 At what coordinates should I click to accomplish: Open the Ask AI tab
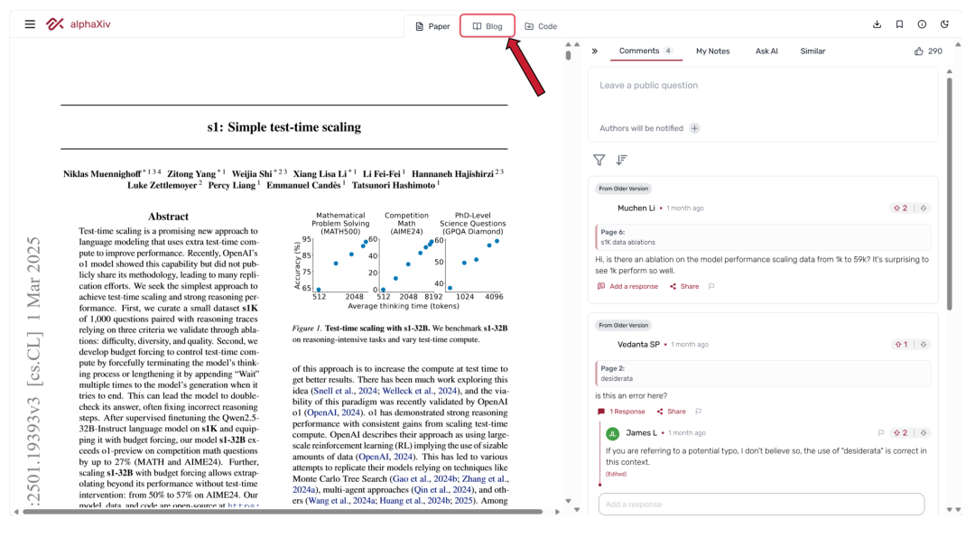(766, 51)
